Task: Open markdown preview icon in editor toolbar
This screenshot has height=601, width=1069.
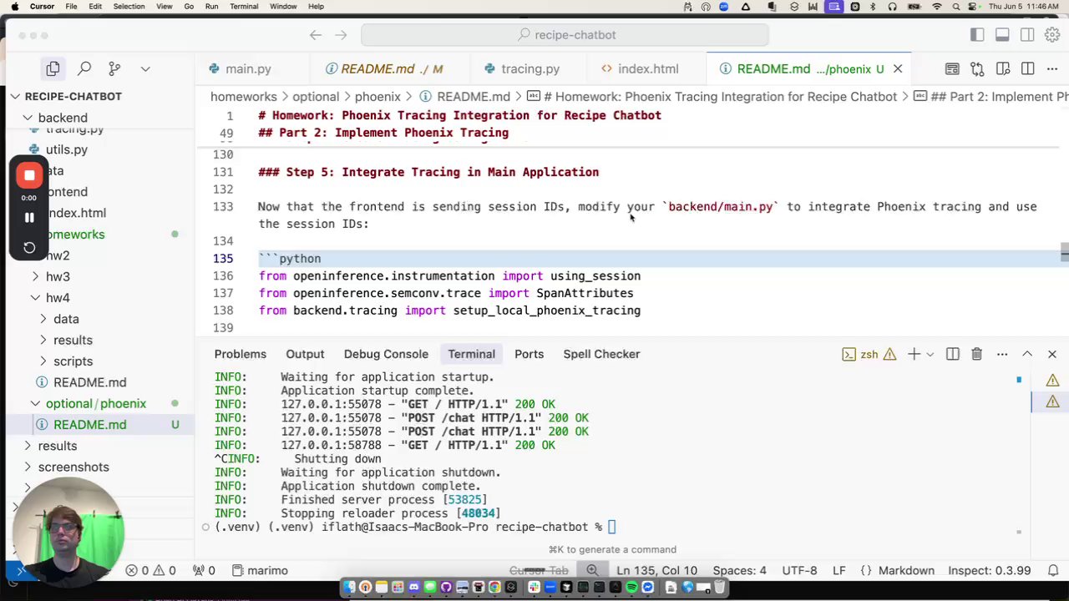Action: (x=952, y=68)
